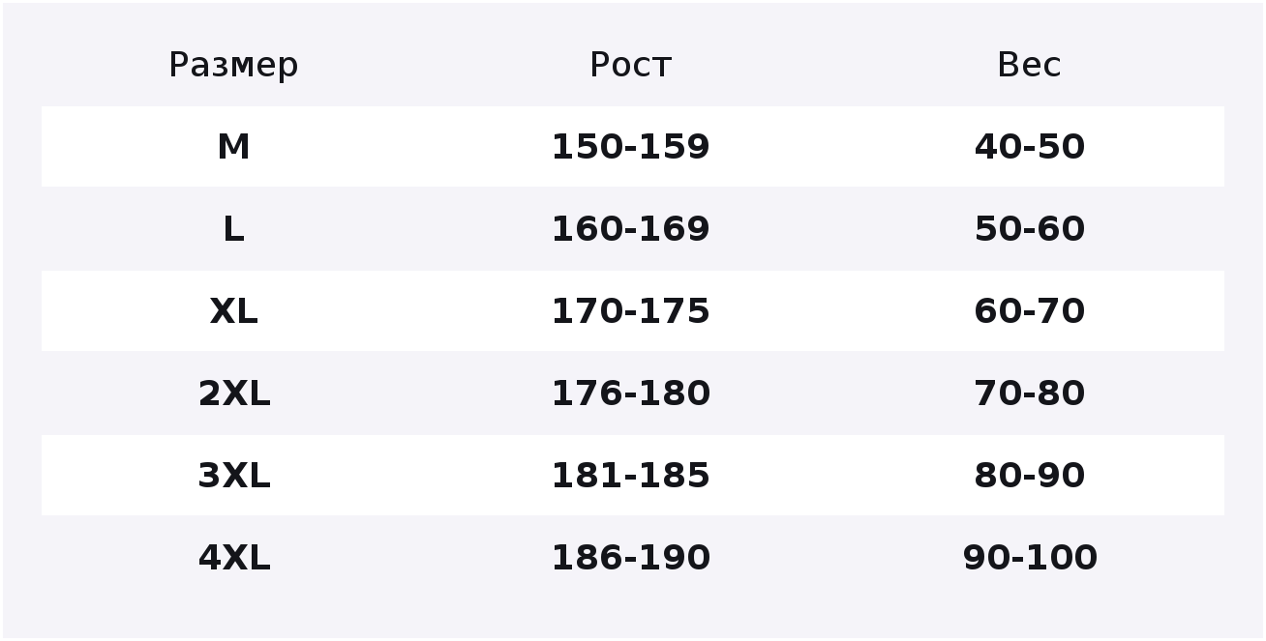Click the 176-180 height value
1266x641 pixels.
(630, 393)
